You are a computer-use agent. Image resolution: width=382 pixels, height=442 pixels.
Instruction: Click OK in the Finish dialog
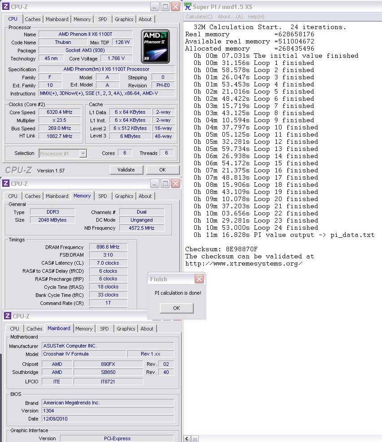pos(177,308)
